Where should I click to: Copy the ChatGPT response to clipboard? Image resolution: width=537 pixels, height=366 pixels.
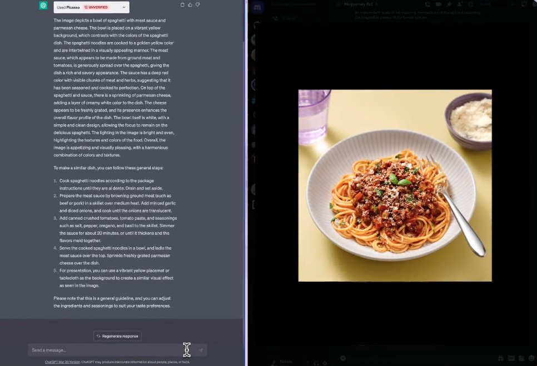[x=183, y=5]
